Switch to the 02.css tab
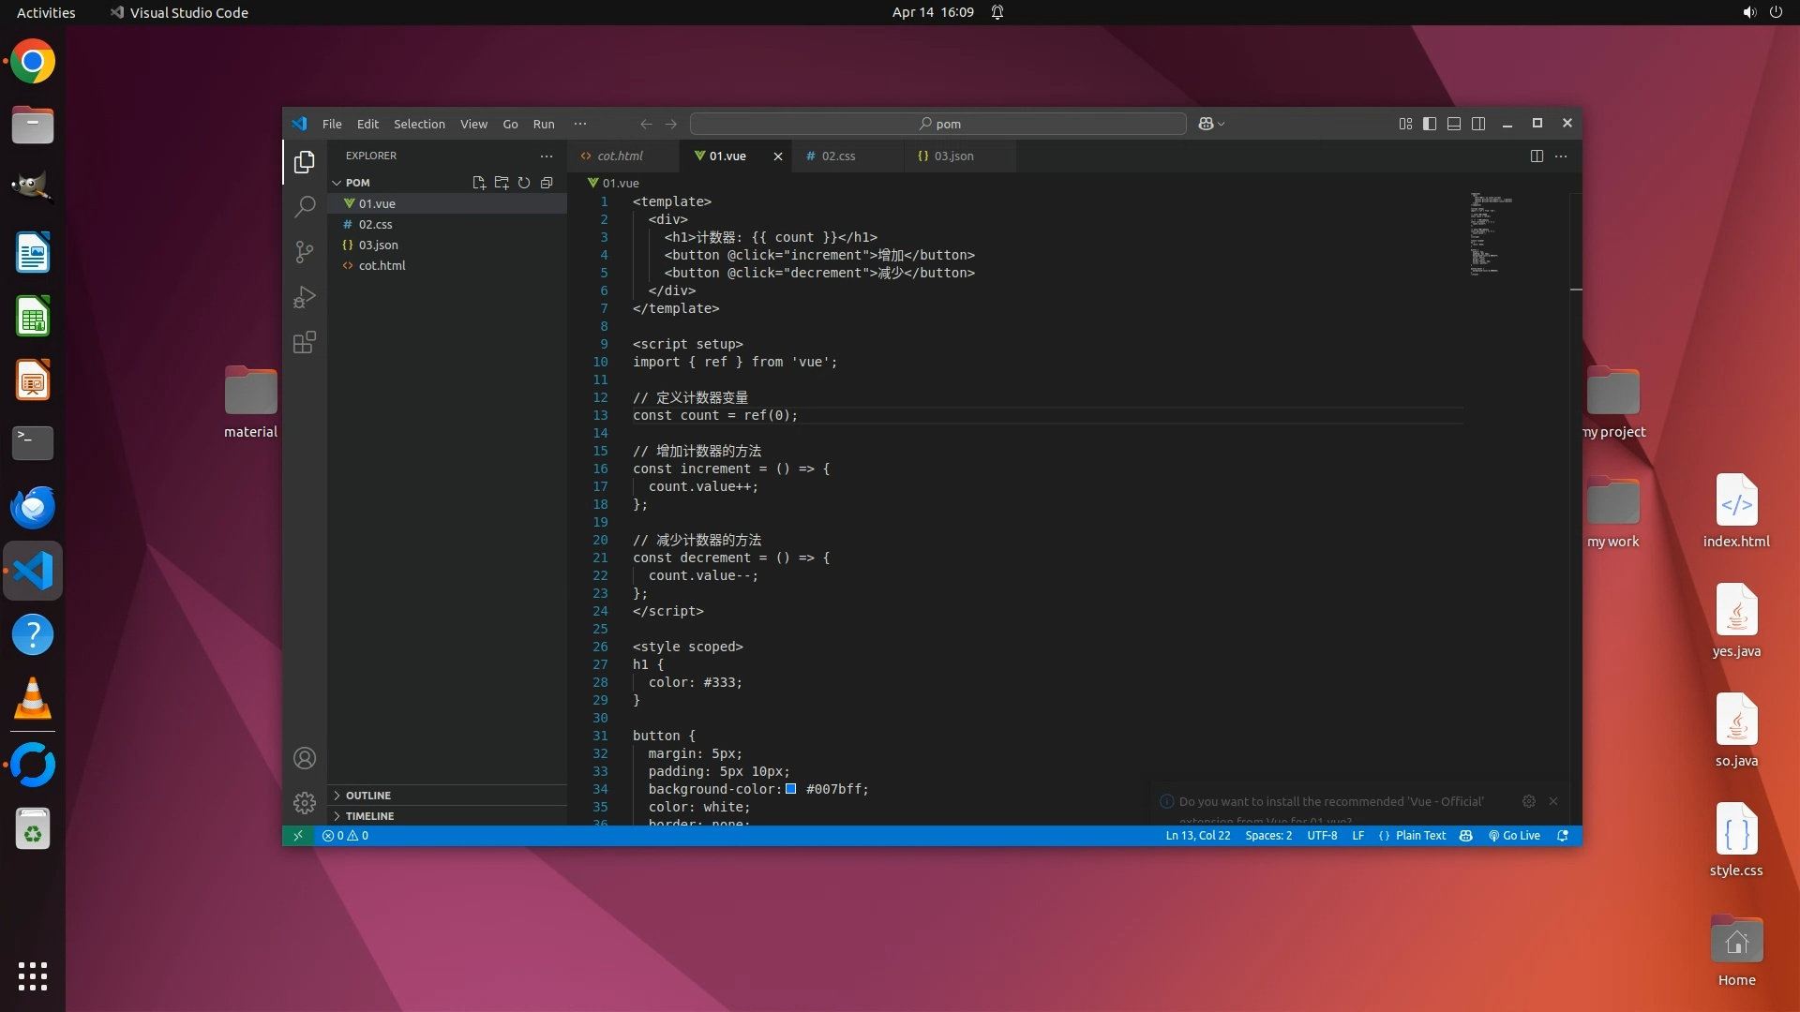 tap(838, 156)
